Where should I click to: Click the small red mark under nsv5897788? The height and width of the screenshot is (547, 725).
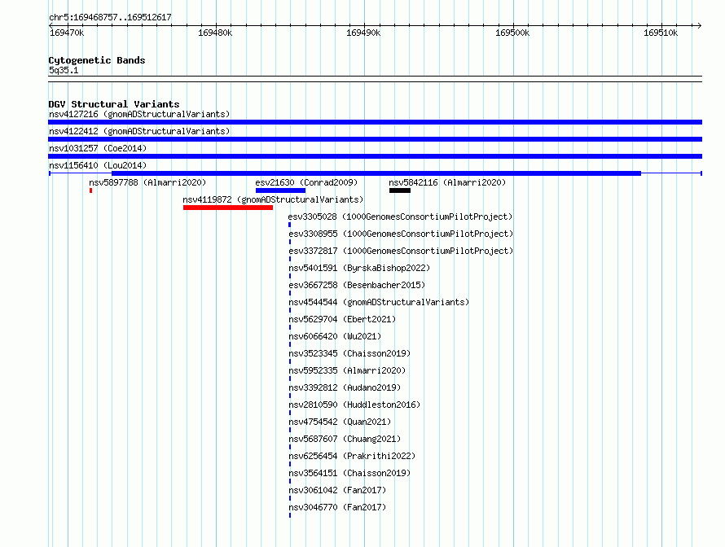[x=91, y=190]
